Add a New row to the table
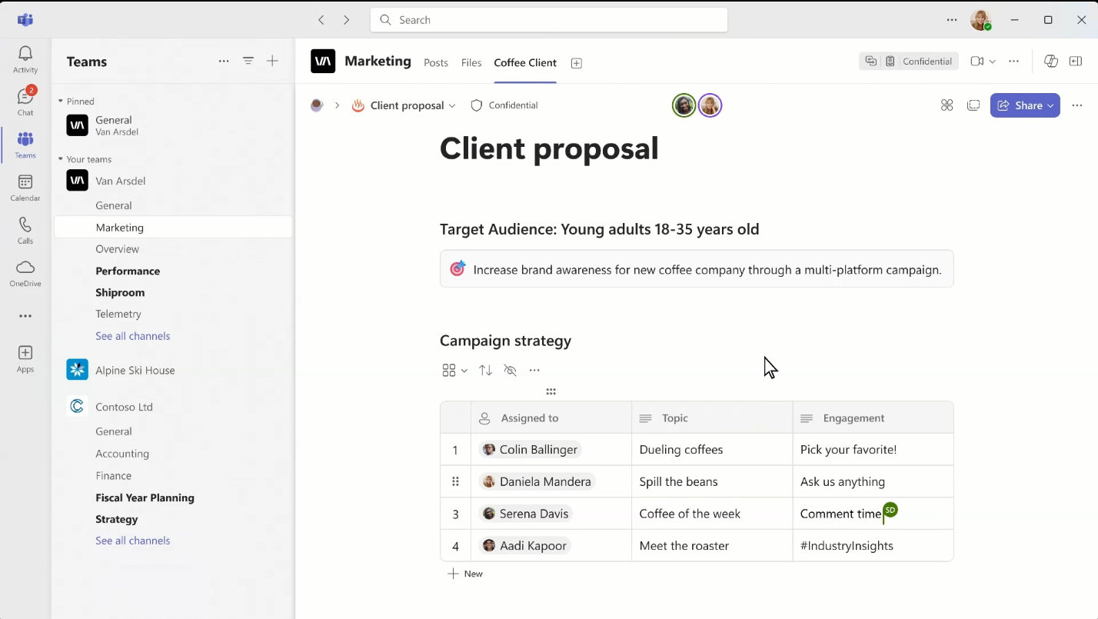This screenshot has width=1098, height=619. click(465, 574)
